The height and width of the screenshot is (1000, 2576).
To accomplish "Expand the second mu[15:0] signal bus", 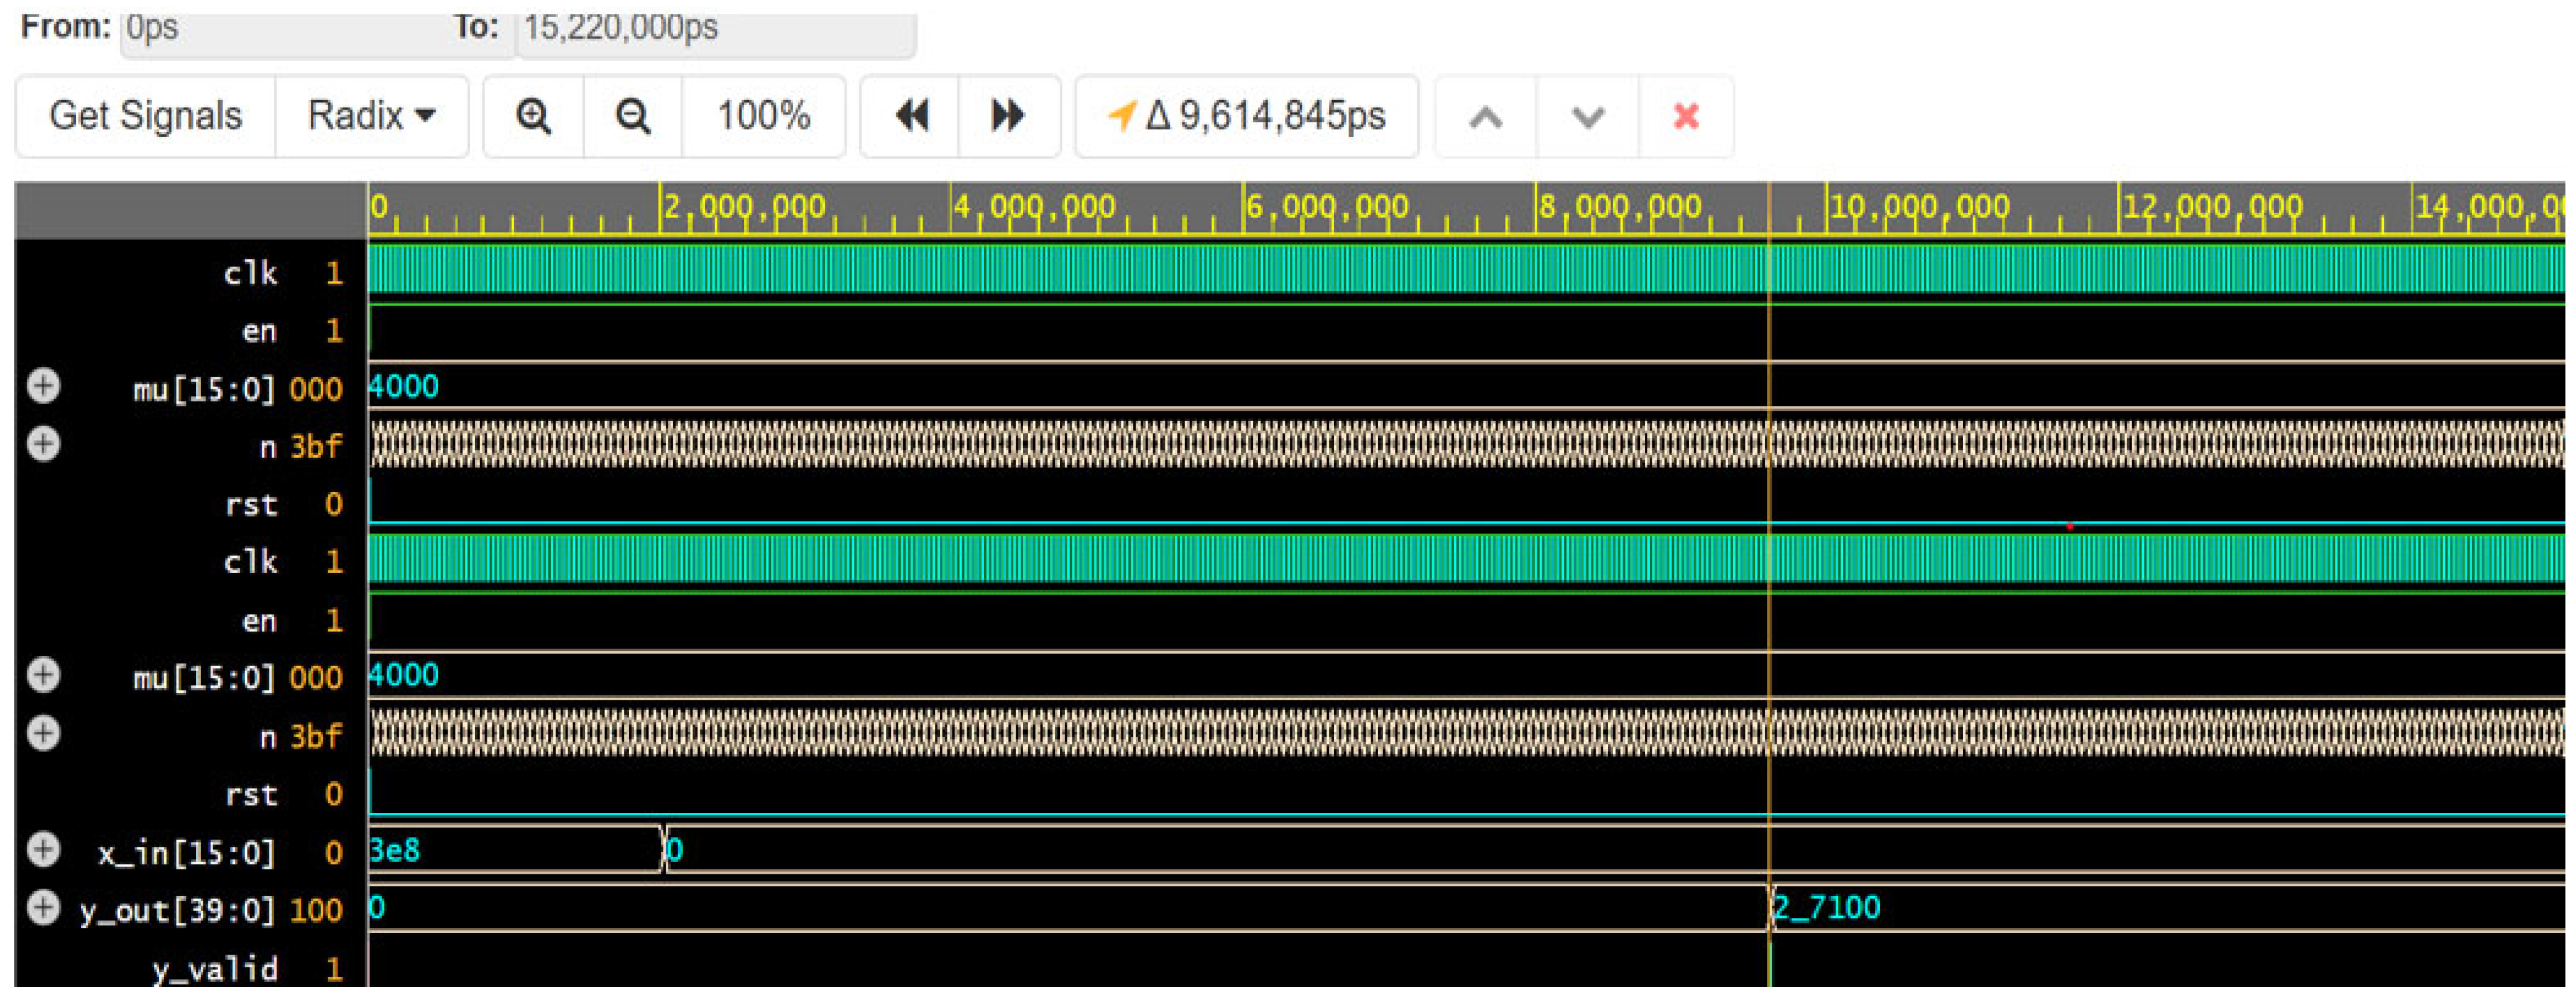I will pyautogui.click(x=43, y=675).
